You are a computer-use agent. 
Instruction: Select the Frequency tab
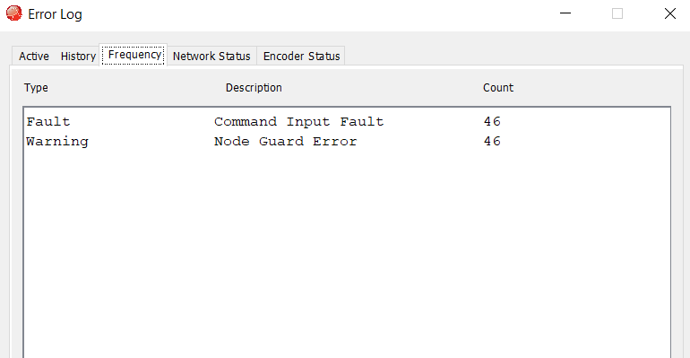134,55
